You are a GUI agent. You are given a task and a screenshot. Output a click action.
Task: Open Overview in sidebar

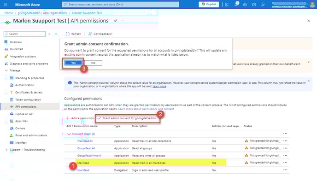point(16,42)
